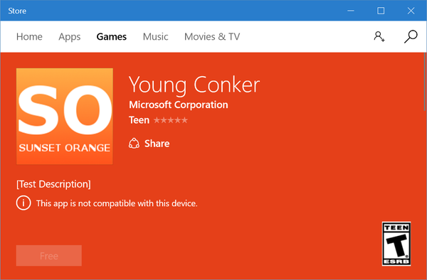The image size is (427, 280).
Task: Open the Movies & TV tab
Action: pyautogui.click(x=212, y=36)
